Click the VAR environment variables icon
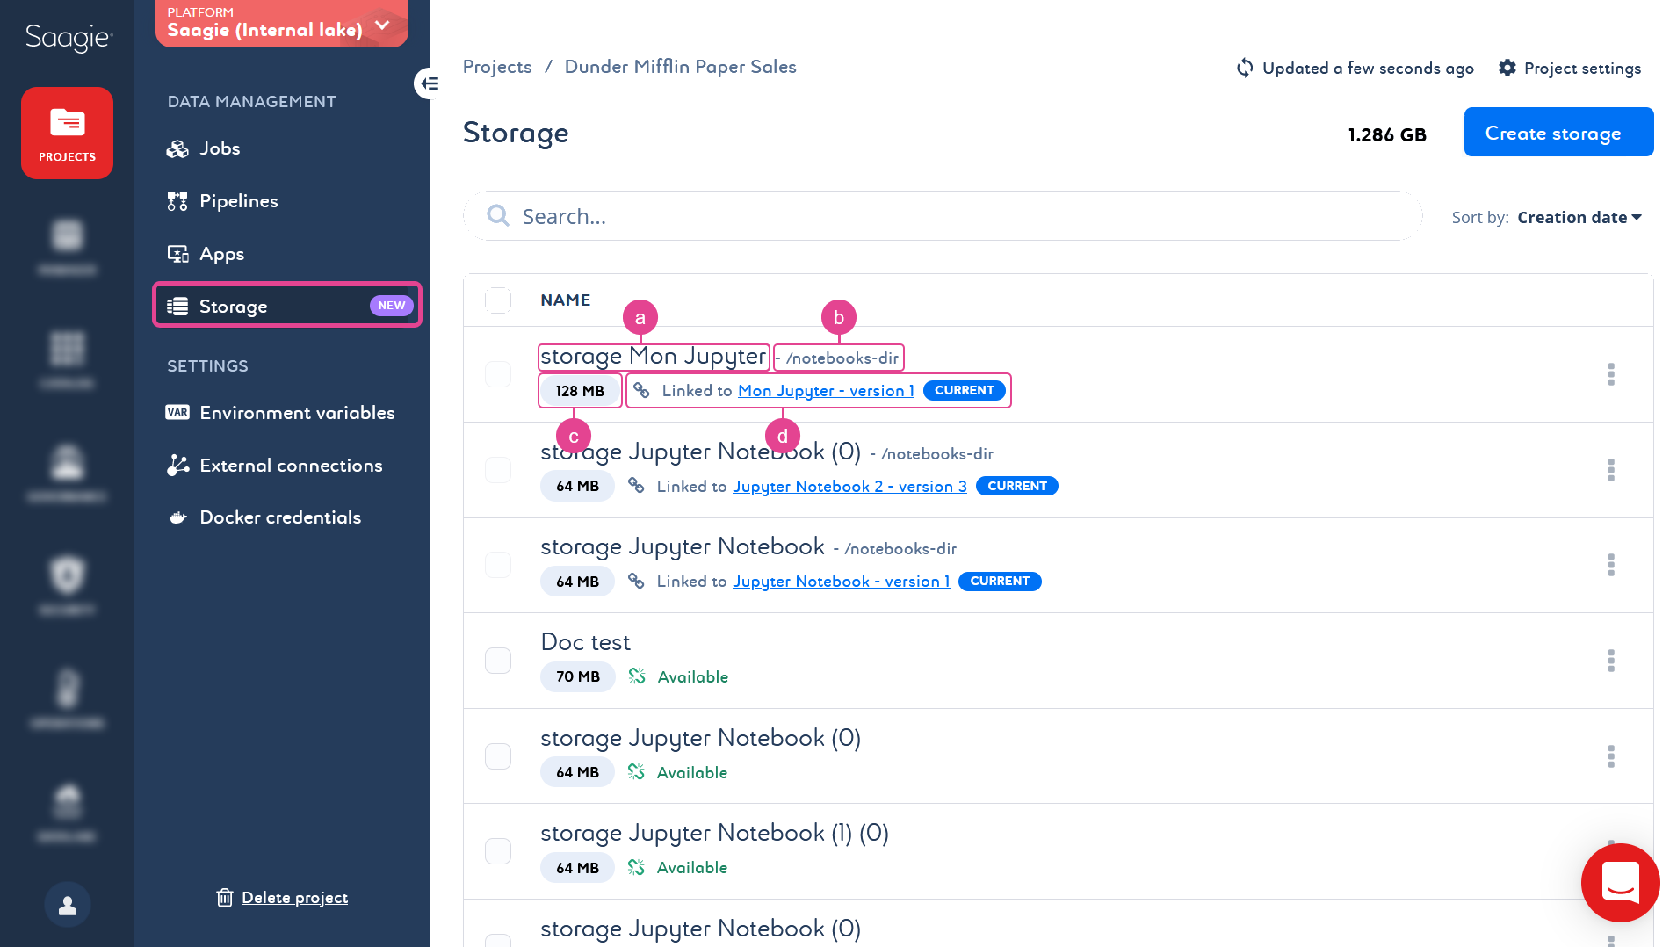This screenshot has width=1677, height=947. click(177, 412)
